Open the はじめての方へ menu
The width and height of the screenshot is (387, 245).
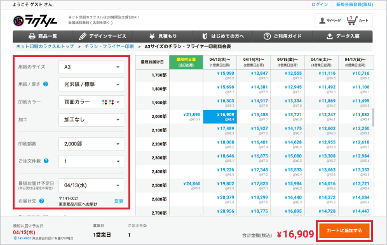pyautogui.click(x=222, y=36)
